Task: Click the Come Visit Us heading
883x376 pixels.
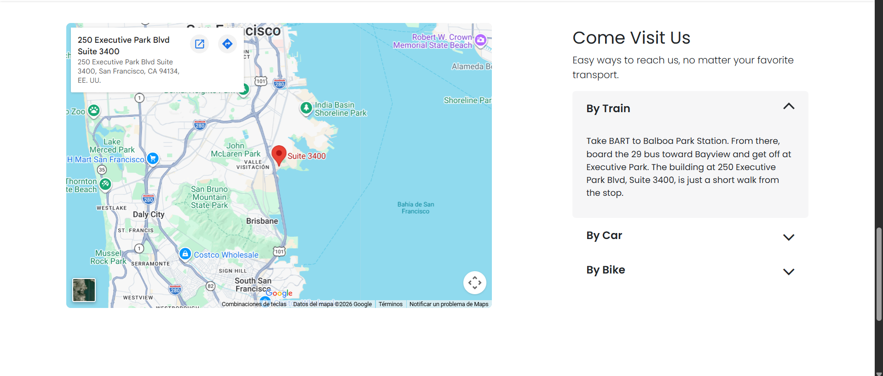Action: click(631, 38)
